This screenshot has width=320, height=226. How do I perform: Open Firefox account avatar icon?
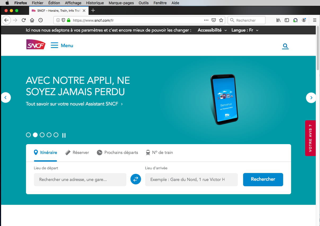tap(304, 20)
